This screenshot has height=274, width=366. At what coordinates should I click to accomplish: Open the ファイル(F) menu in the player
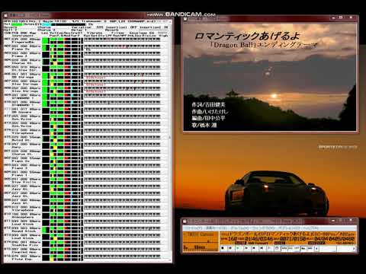point(194,228)
